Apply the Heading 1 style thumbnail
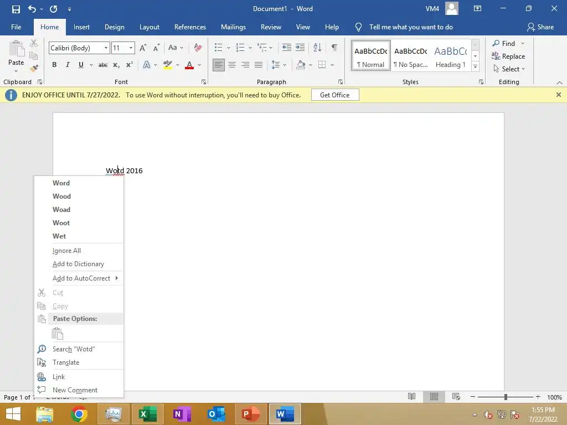 tap(450, 56)
